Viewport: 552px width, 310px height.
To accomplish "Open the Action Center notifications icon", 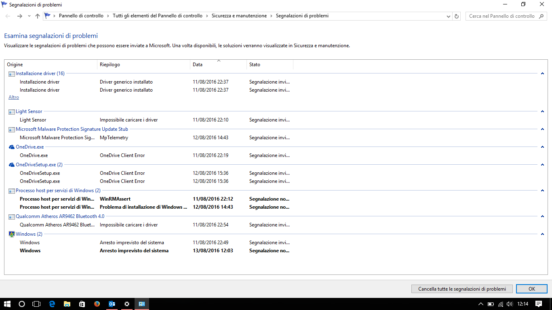I will click(539, 304).
